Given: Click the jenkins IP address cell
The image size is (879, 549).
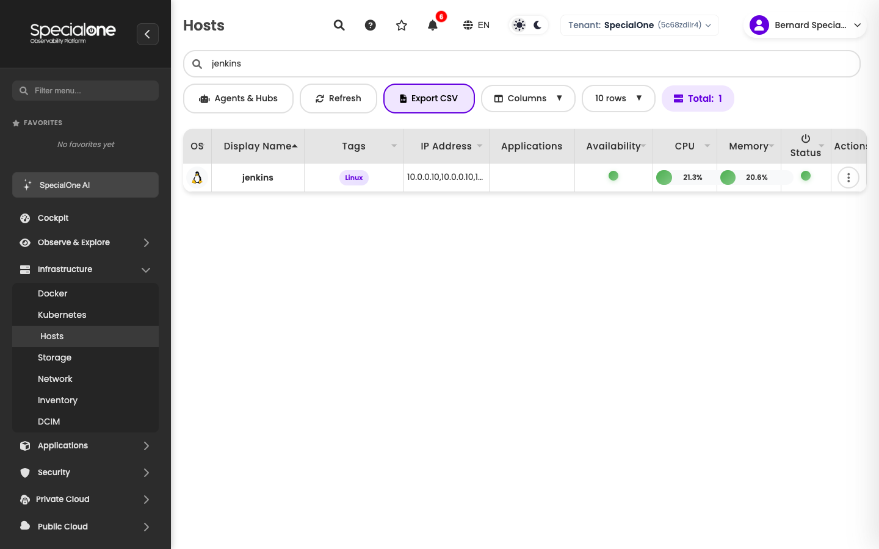Looking at the screenshot, I should pos(446,177).
